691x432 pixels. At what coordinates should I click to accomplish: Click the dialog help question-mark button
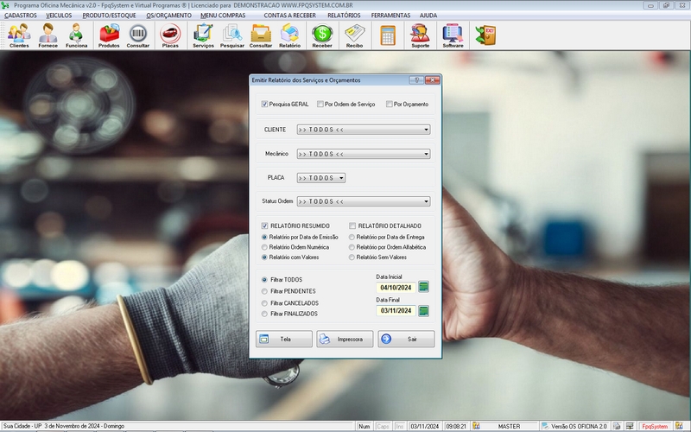[416, 80]
